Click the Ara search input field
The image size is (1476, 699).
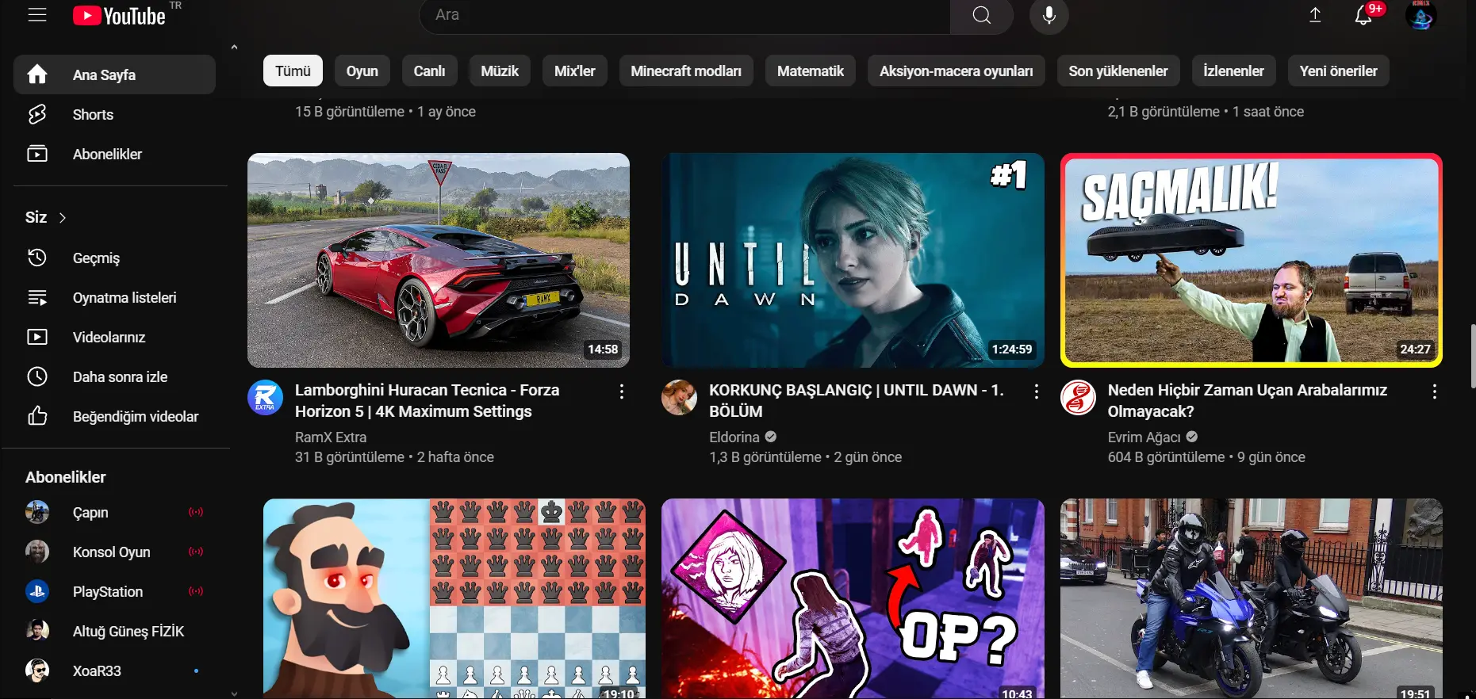[684, 15]
